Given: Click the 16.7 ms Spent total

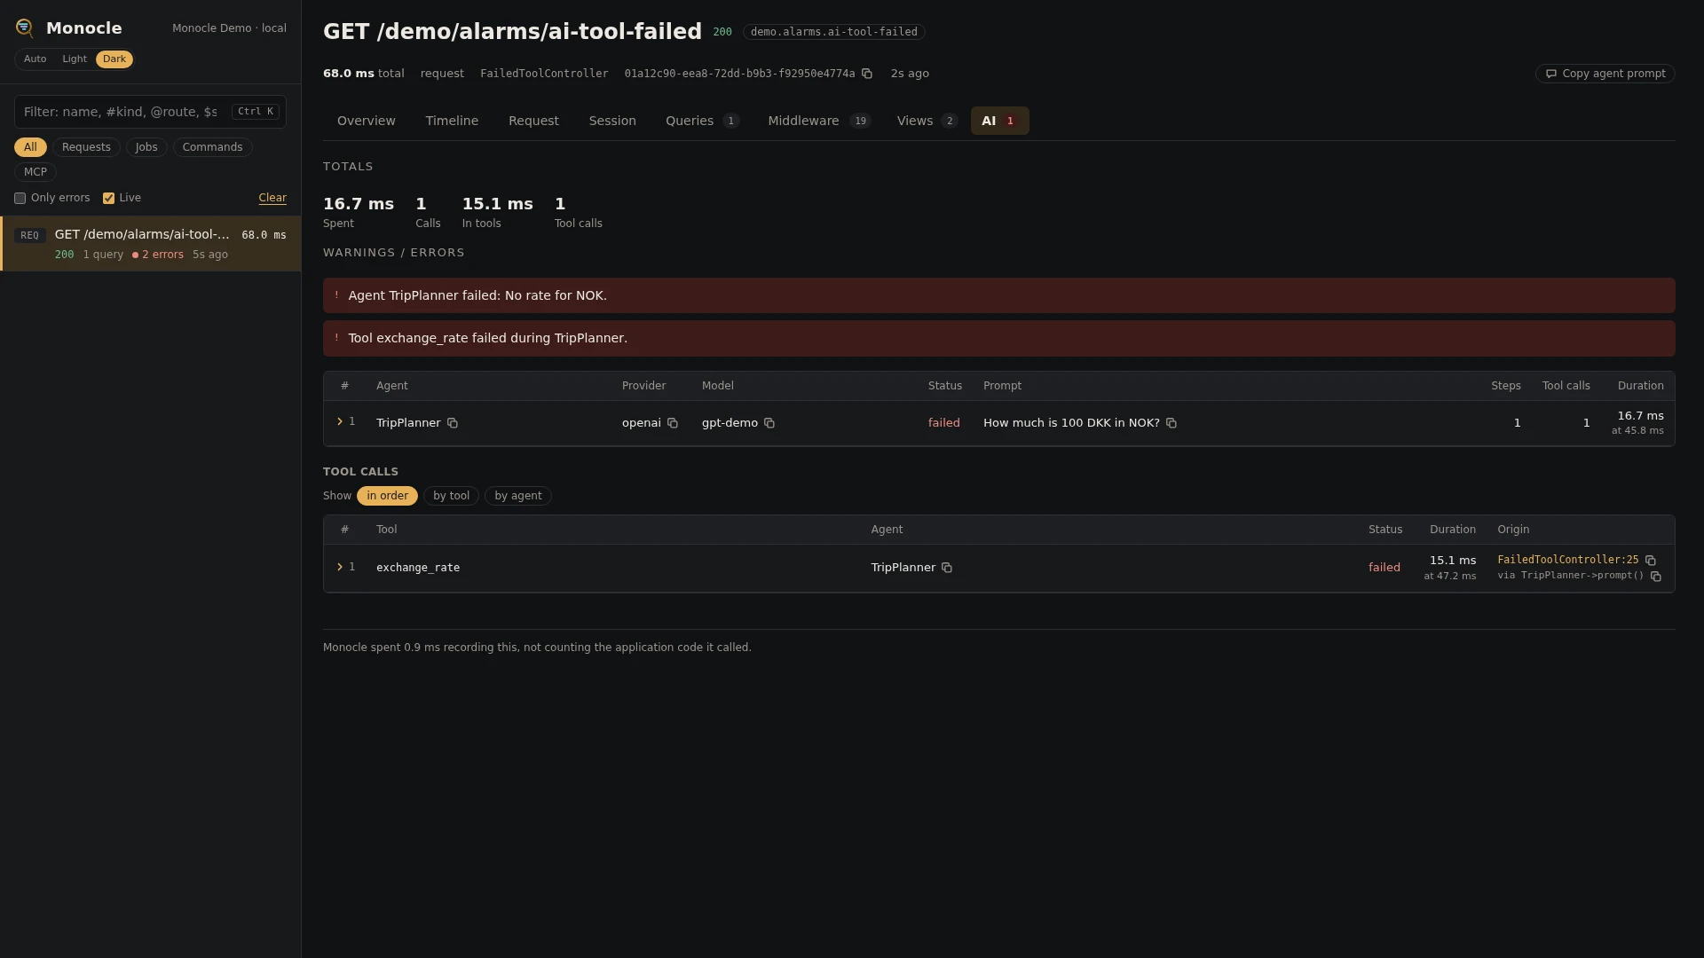Looking at the screenshot, I should (x=359, y=212).
